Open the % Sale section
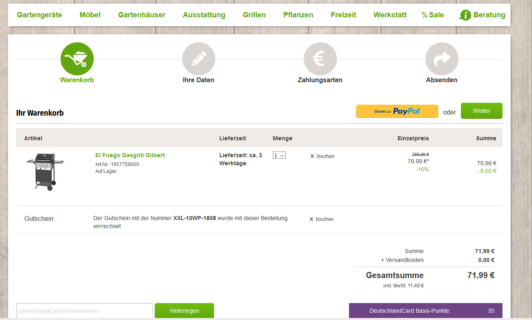The width and height of the screenshot is (532, 320). click(432, 15)
